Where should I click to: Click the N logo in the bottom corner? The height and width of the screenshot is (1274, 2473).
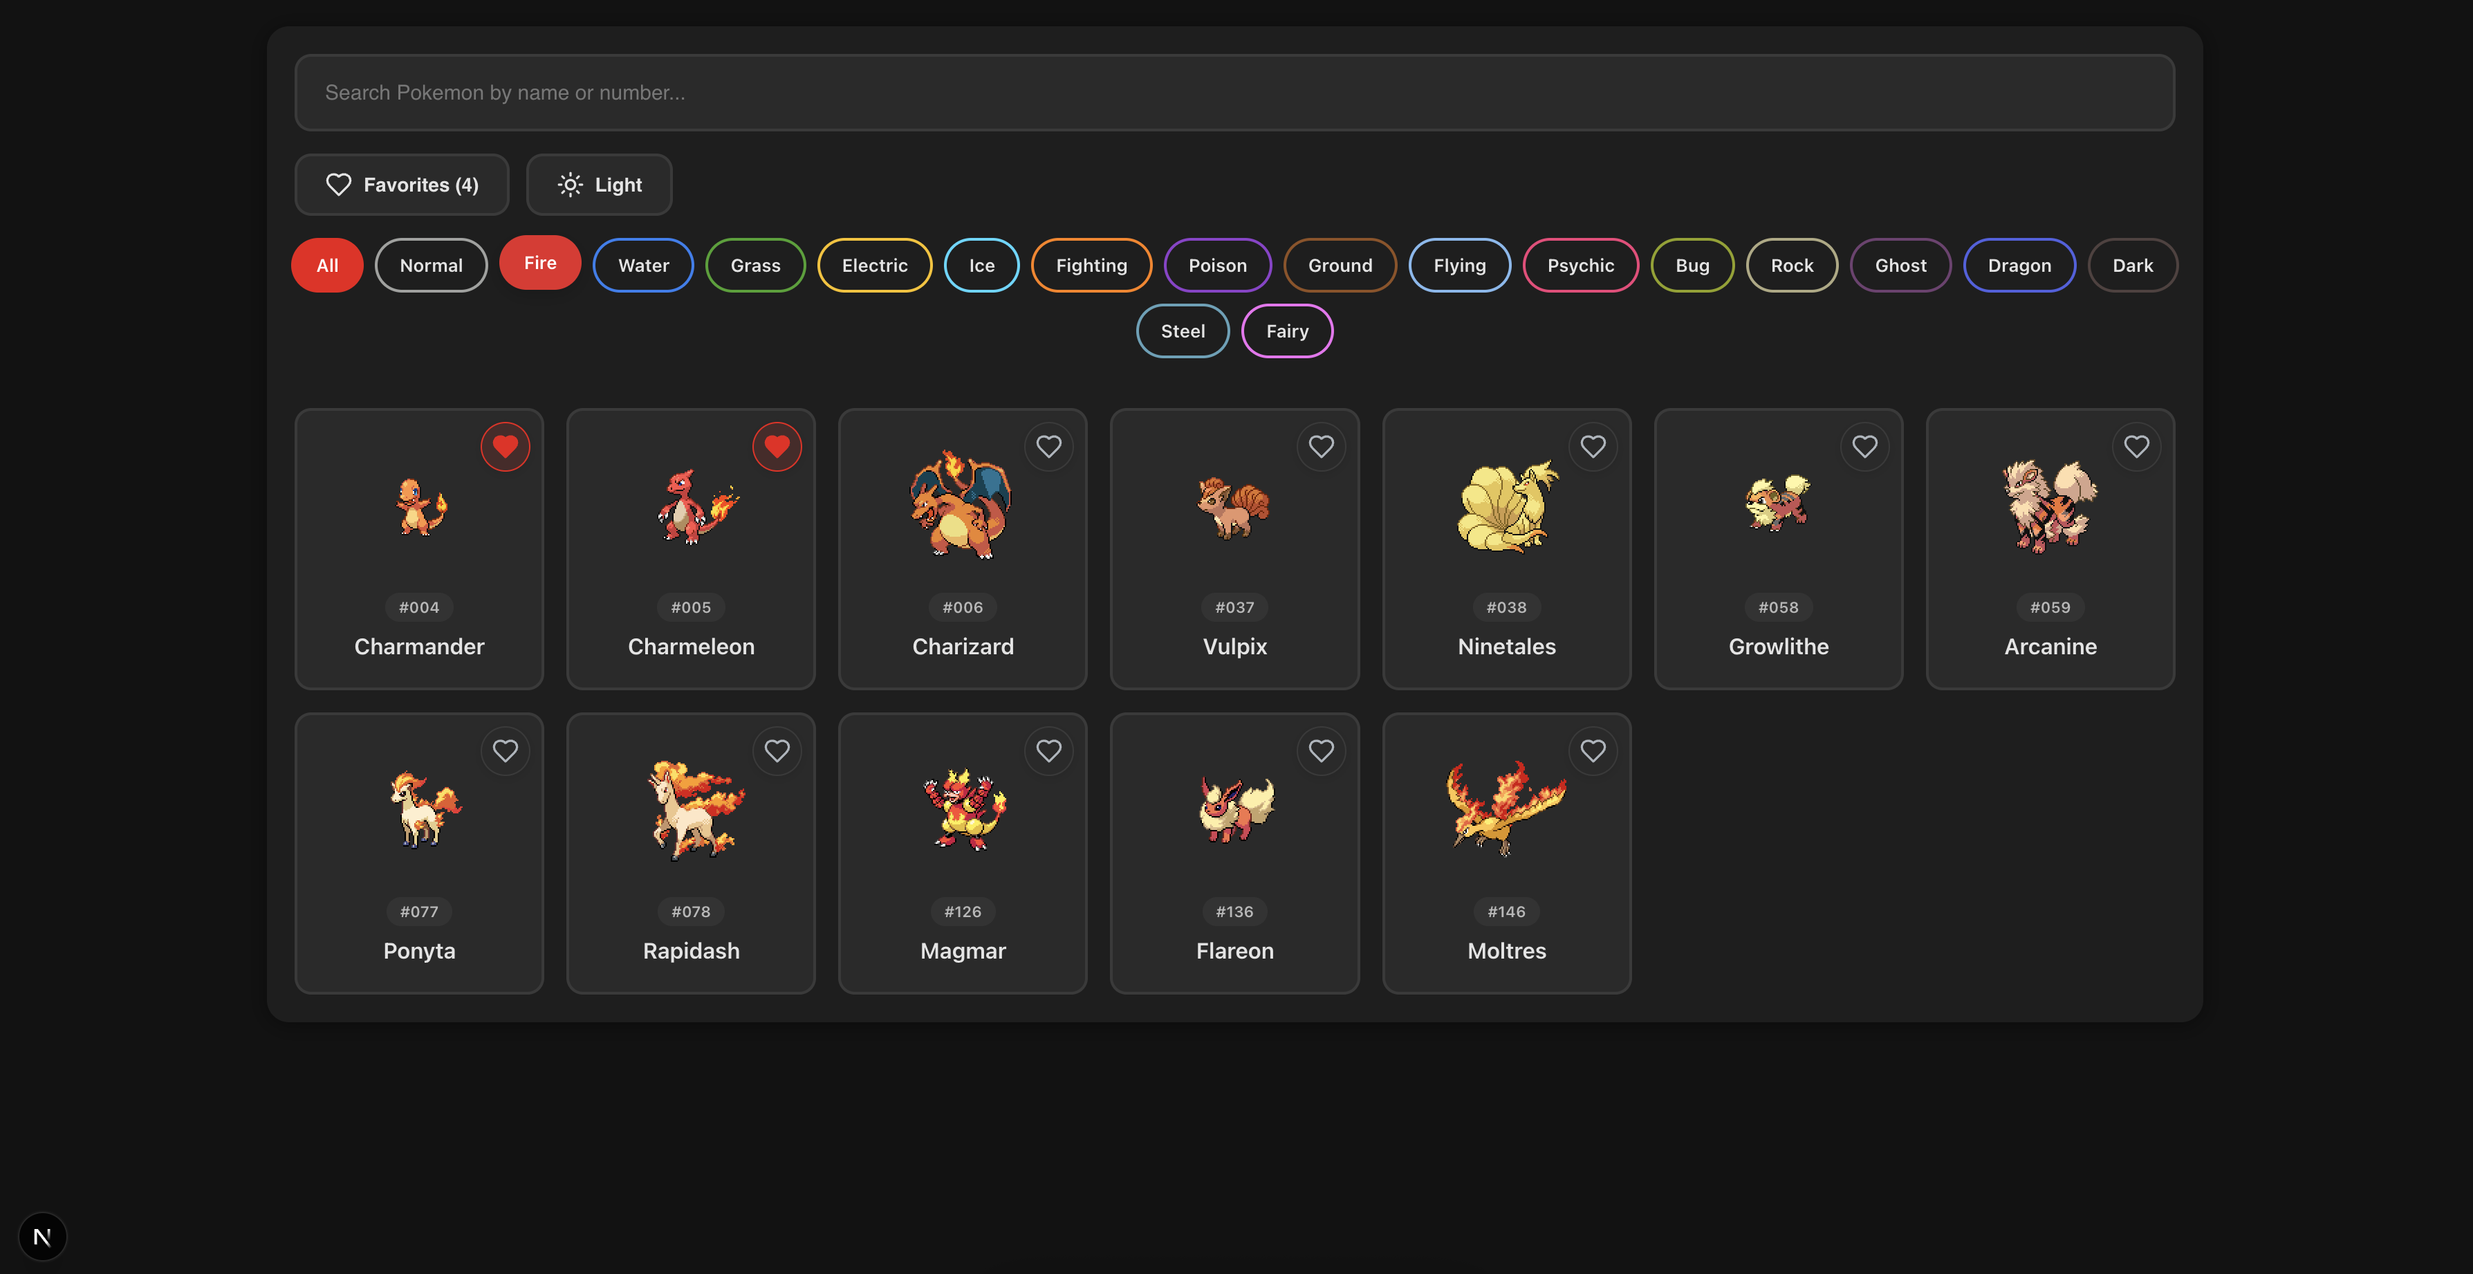(42, 1237)
